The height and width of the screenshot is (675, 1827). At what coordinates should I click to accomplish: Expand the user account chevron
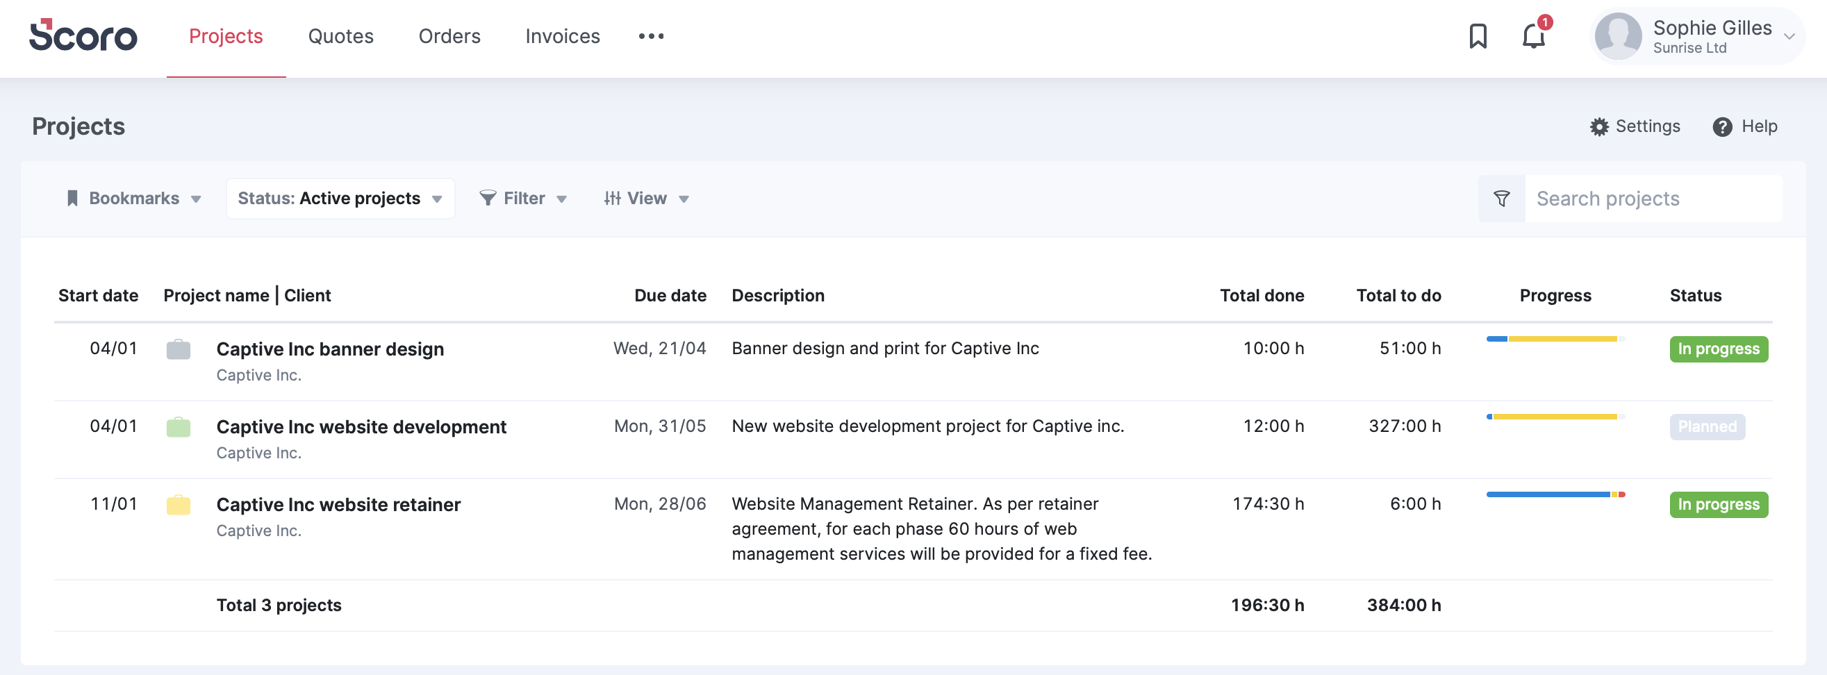(1789, 37)
